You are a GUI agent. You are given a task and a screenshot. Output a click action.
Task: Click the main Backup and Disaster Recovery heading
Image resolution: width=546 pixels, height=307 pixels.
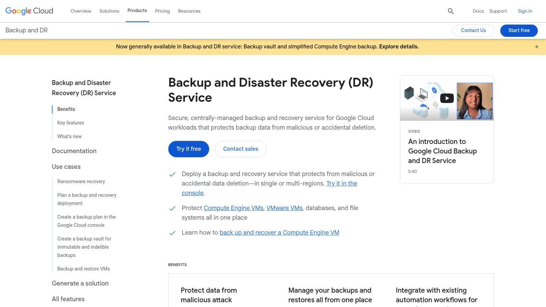click(271, 90)
